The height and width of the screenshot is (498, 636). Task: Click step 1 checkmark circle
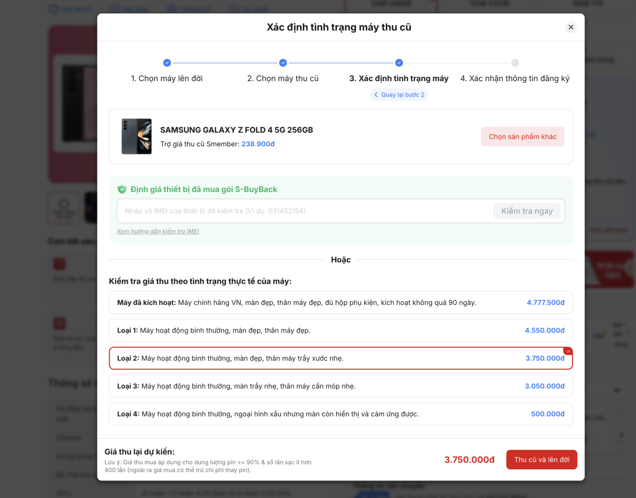point(167,63)
